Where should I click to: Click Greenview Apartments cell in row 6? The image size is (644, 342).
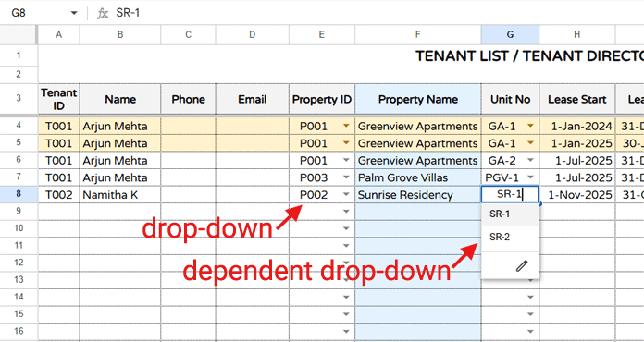(x=417, y=161)
